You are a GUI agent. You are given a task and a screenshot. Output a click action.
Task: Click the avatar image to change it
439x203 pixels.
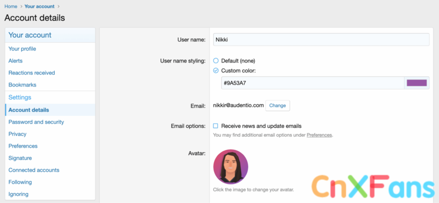(x=230, y=167)
